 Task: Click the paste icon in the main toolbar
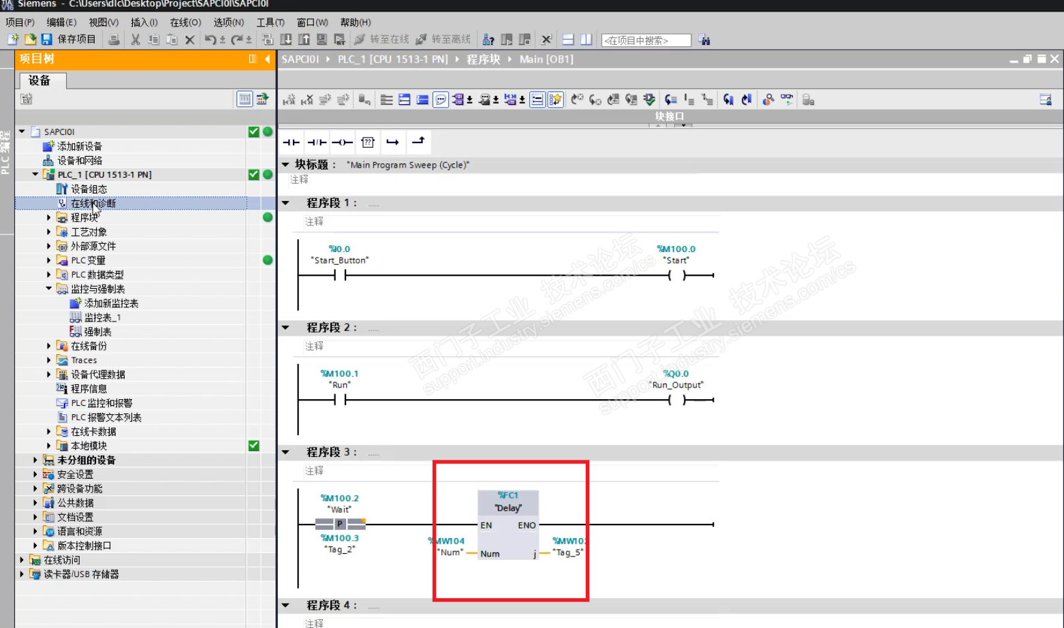click(172, 40)
